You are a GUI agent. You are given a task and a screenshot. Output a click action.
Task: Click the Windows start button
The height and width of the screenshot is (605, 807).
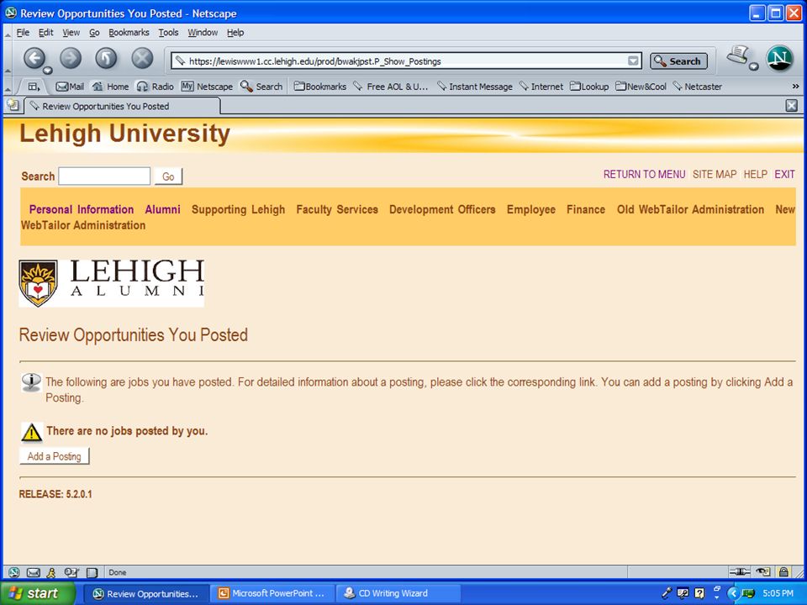tap(38, 593)
